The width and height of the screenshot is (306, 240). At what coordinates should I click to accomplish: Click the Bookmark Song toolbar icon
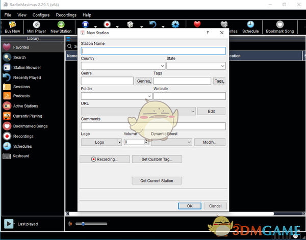[279, 27]
